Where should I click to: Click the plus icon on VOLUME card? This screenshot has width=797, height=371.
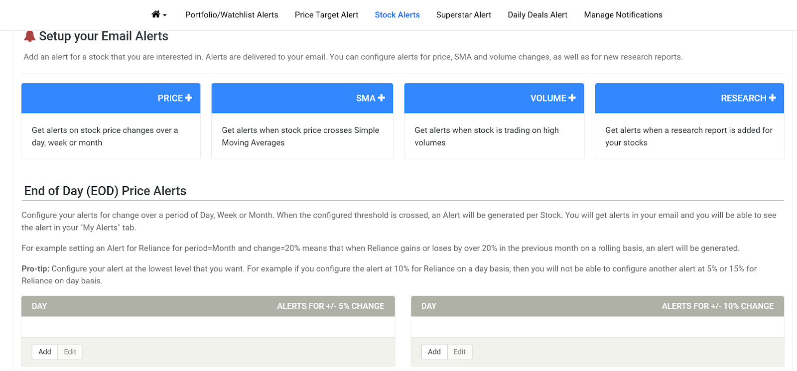tap(572, 98)
